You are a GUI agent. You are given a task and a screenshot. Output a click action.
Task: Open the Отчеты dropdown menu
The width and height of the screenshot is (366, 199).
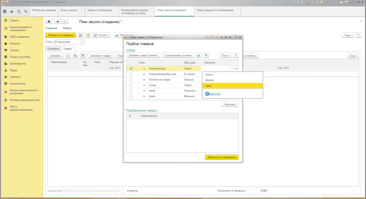tap(102, 35)
